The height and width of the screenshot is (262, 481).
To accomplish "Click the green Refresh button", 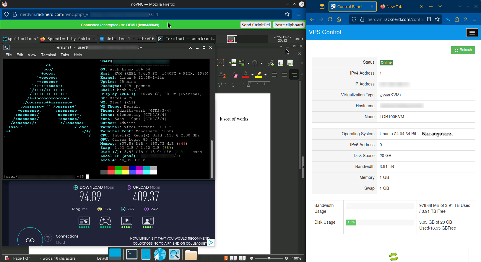I will click(463, 50).
